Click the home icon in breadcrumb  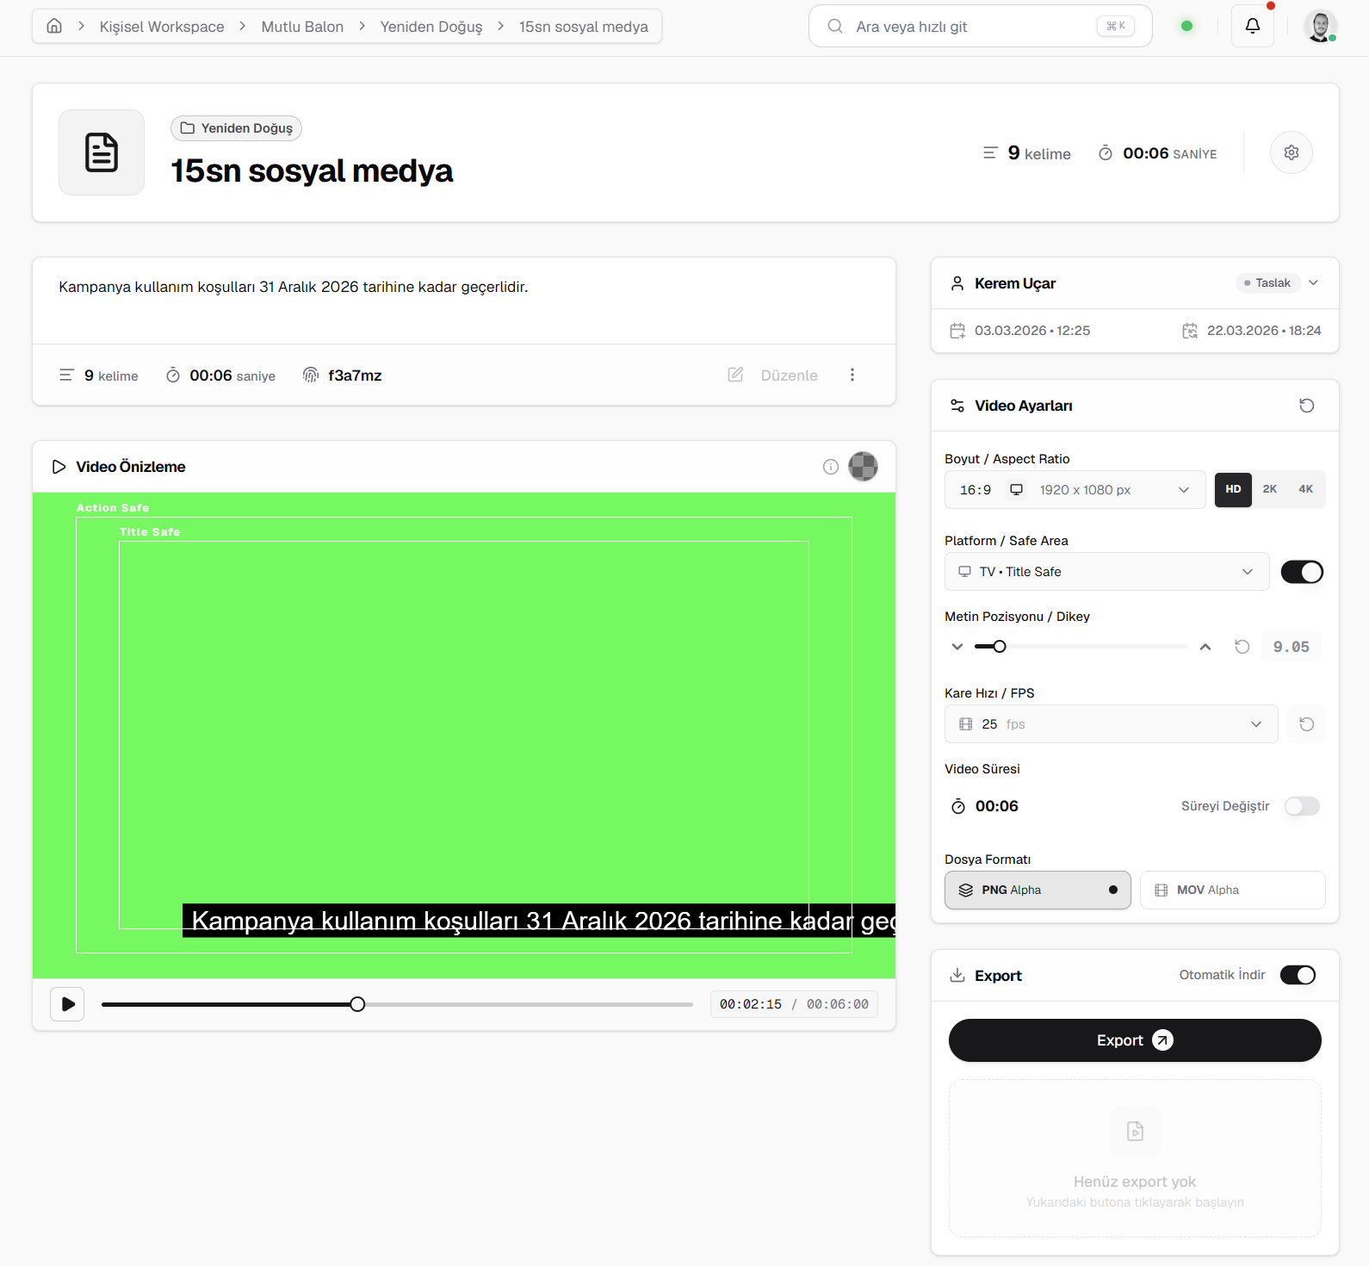(54, 26)
